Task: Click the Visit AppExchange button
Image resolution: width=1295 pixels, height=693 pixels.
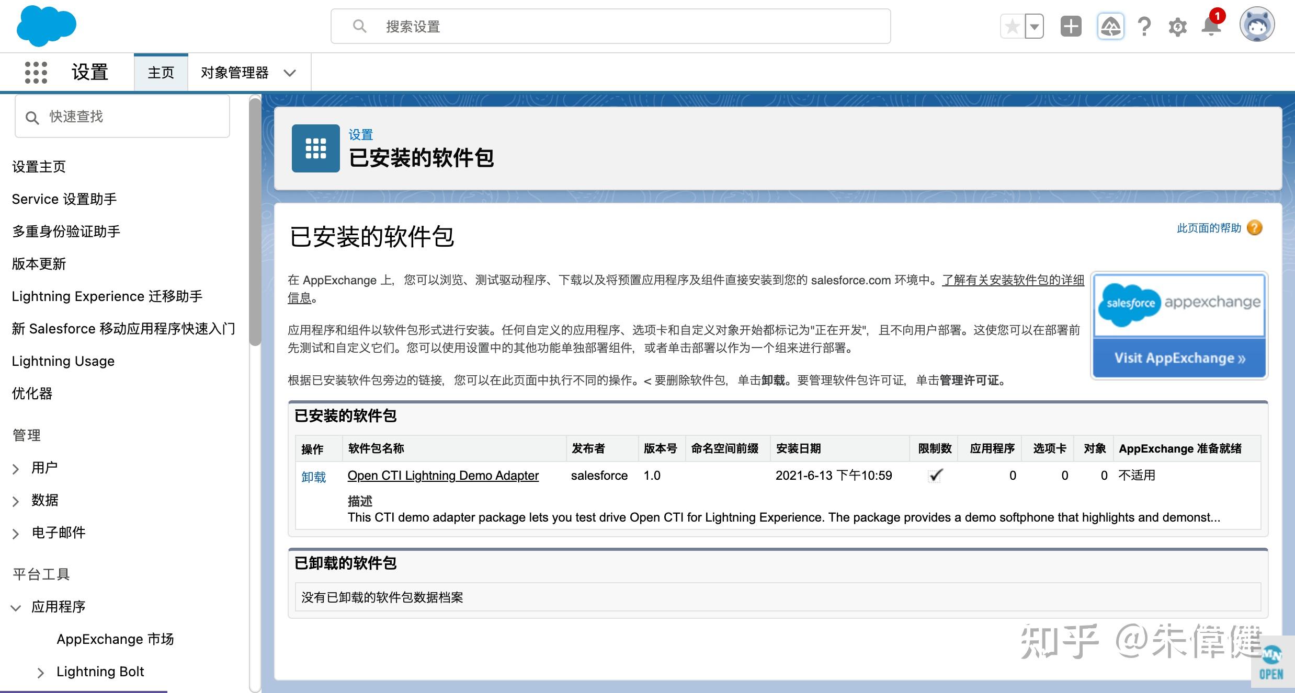Action: click(x=1178, y=357)
